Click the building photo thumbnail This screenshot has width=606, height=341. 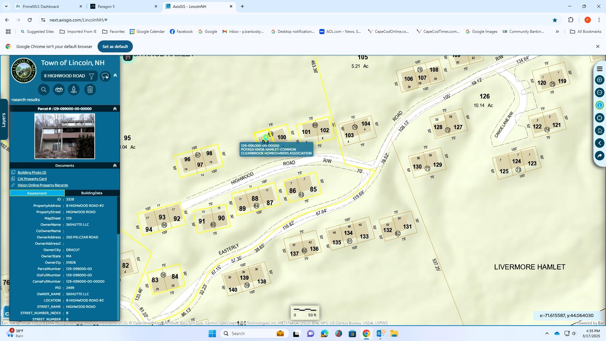tap(65, 136)
